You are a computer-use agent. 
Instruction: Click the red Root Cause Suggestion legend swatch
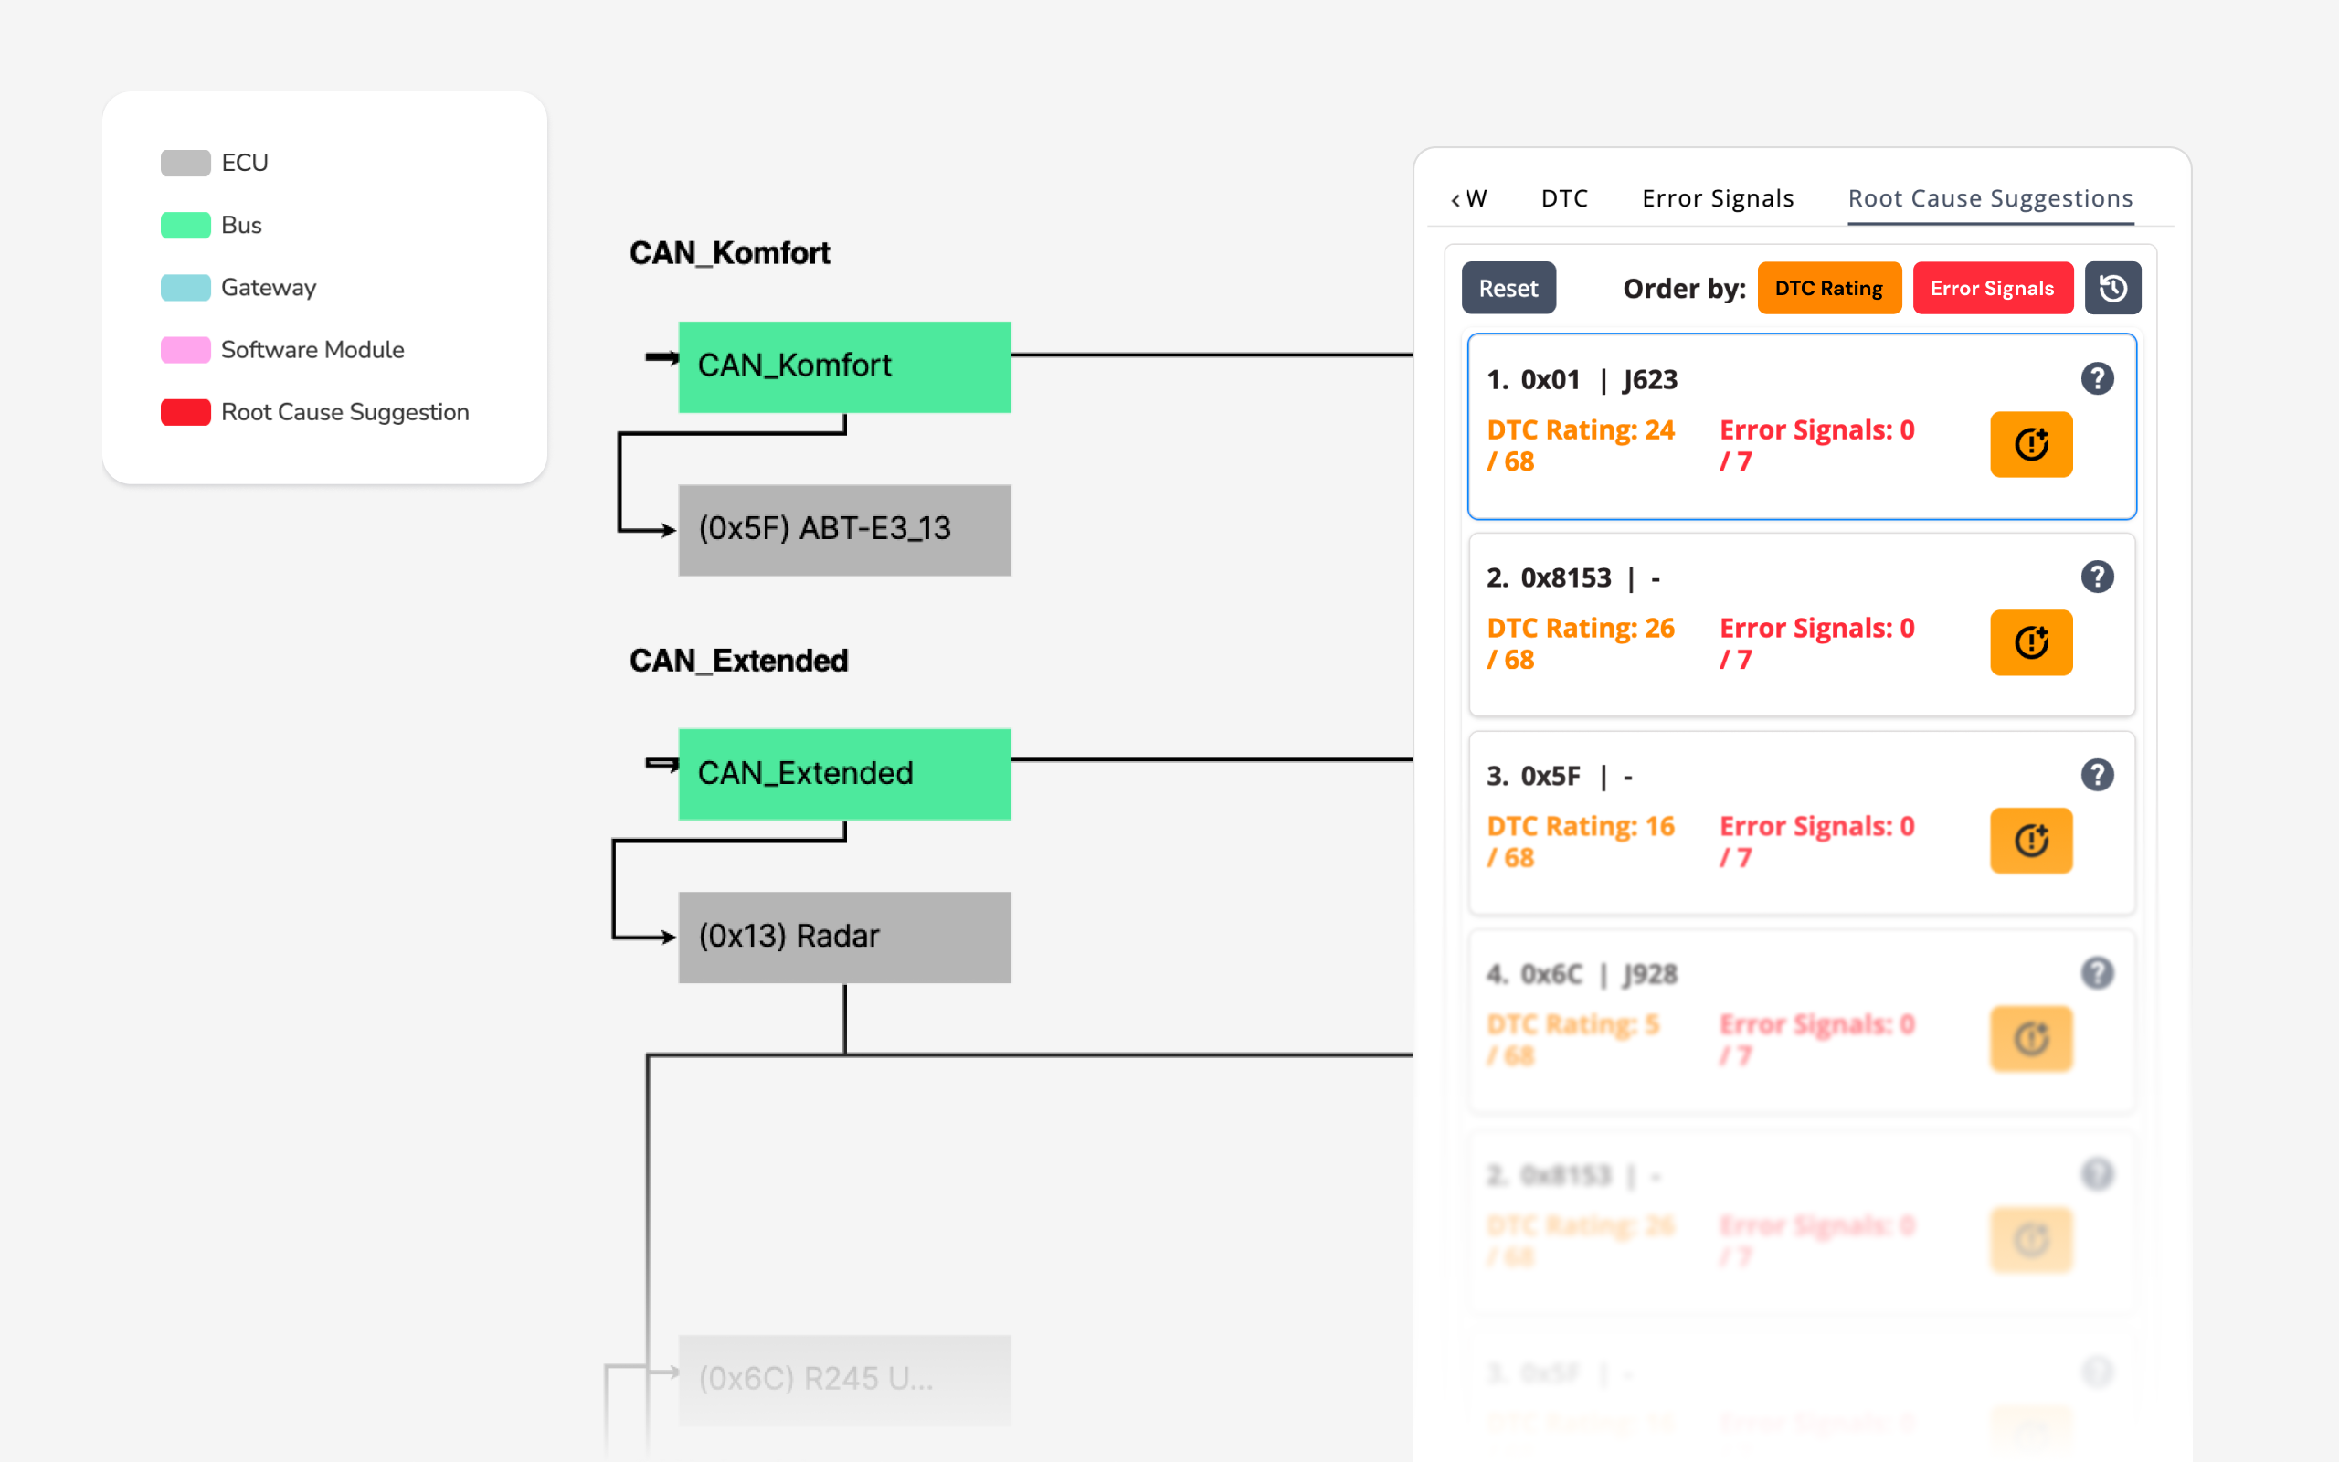tap(185, 413)
